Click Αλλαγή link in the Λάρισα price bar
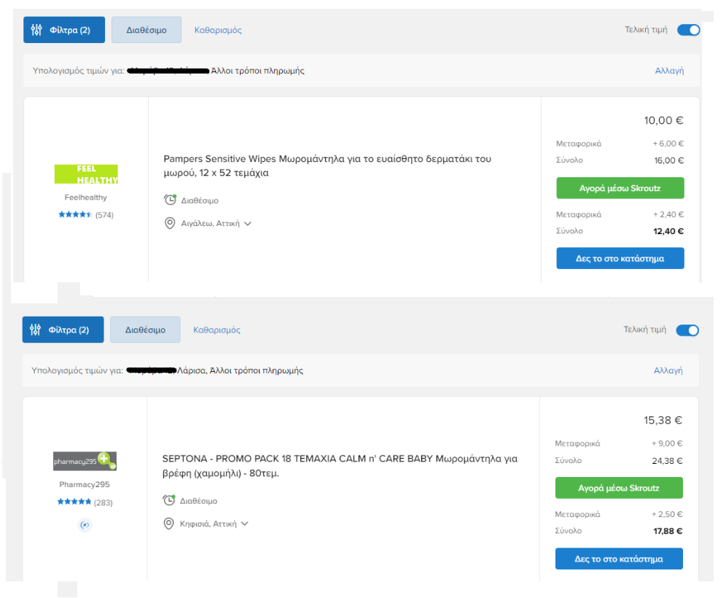Screen dimensions: 726x598 668,370
